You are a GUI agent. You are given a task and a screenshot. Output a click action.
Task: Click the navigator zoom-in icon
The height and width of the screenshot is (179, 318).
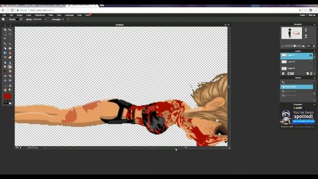pyautogui.click(x=304, y=46)
